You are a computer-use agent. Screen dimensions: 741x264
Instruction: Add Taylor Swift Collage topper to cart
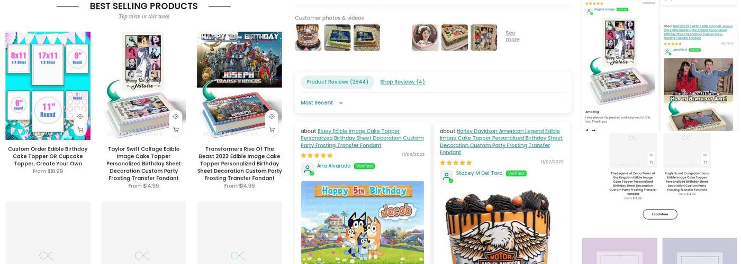click(176, 130)
